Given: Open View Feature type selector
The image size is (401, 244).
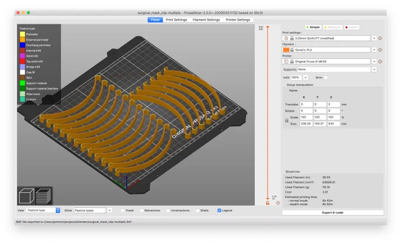Looking at the screenshot, I should click(x=43, y=210).
